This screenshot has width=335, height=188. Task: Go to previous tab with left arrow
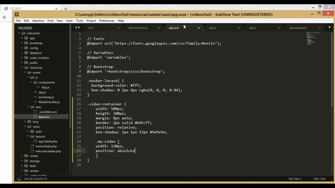click(x=76, y=28)
